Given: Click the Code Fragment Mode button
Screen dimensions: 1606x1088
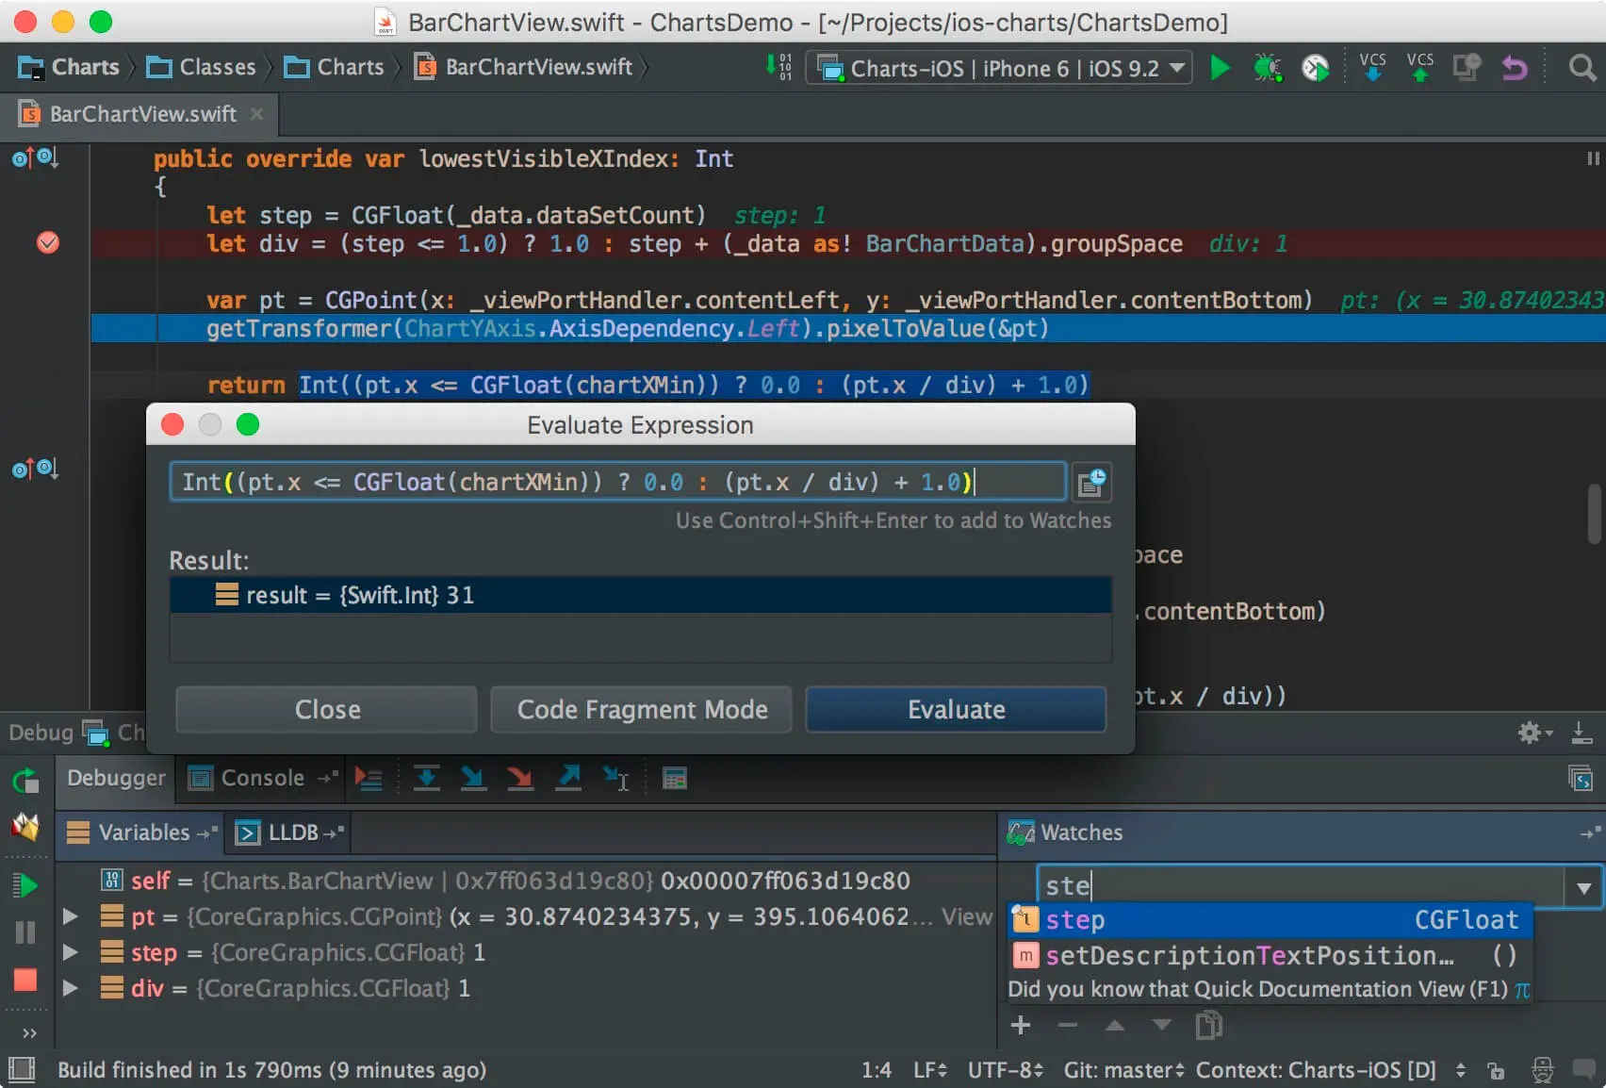Looking at the screenshot, I should pos(642,709).
